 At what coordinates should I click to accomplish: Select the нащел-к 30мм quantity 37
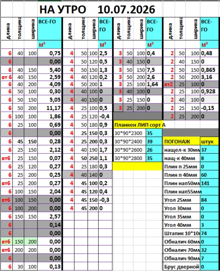[209, 150]
